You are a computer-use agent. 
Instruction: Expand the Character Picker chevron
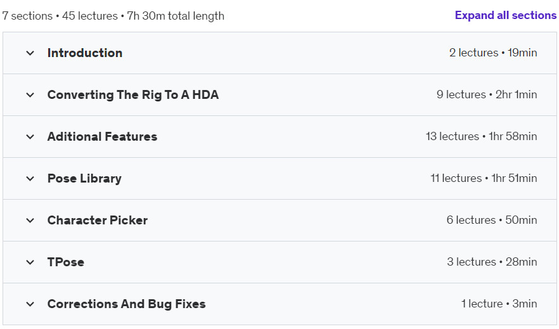pos(30,221)
